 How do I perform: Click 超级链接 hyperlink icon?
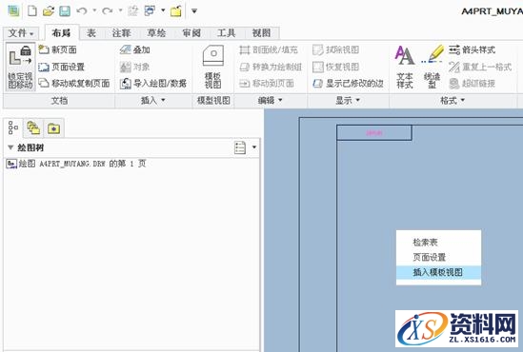pyautogui.click(x=454, y=84)
